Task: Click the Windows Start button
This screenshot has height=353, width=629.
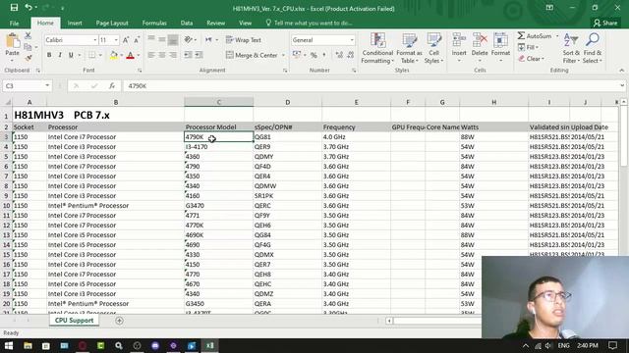Action: pyautogui.click(x=9, y=345)
